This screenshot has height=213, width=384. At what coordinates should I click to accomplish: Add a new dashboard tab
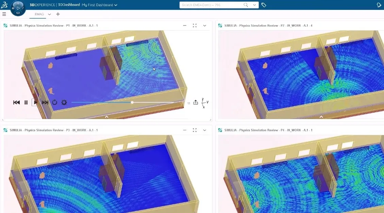(x=58, y=14)
